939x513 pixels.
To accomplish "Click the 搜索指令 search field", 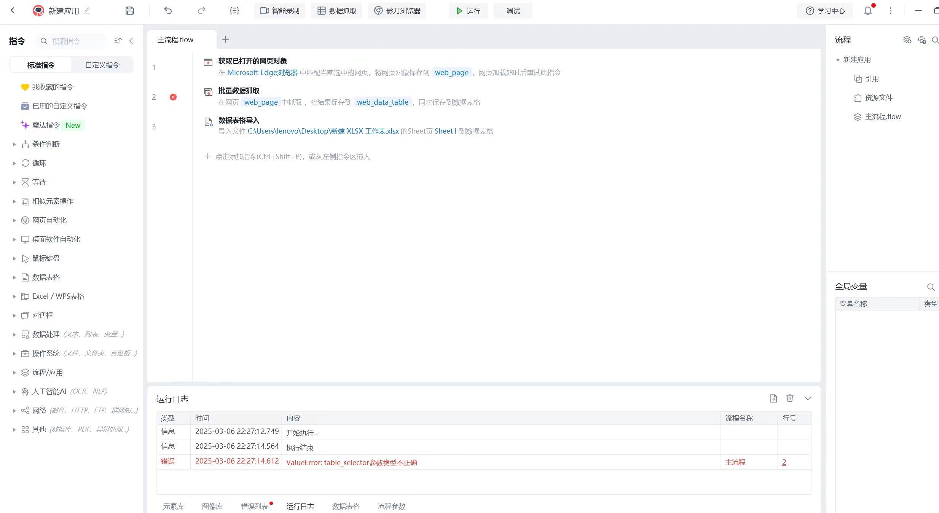I will [72, 41].
